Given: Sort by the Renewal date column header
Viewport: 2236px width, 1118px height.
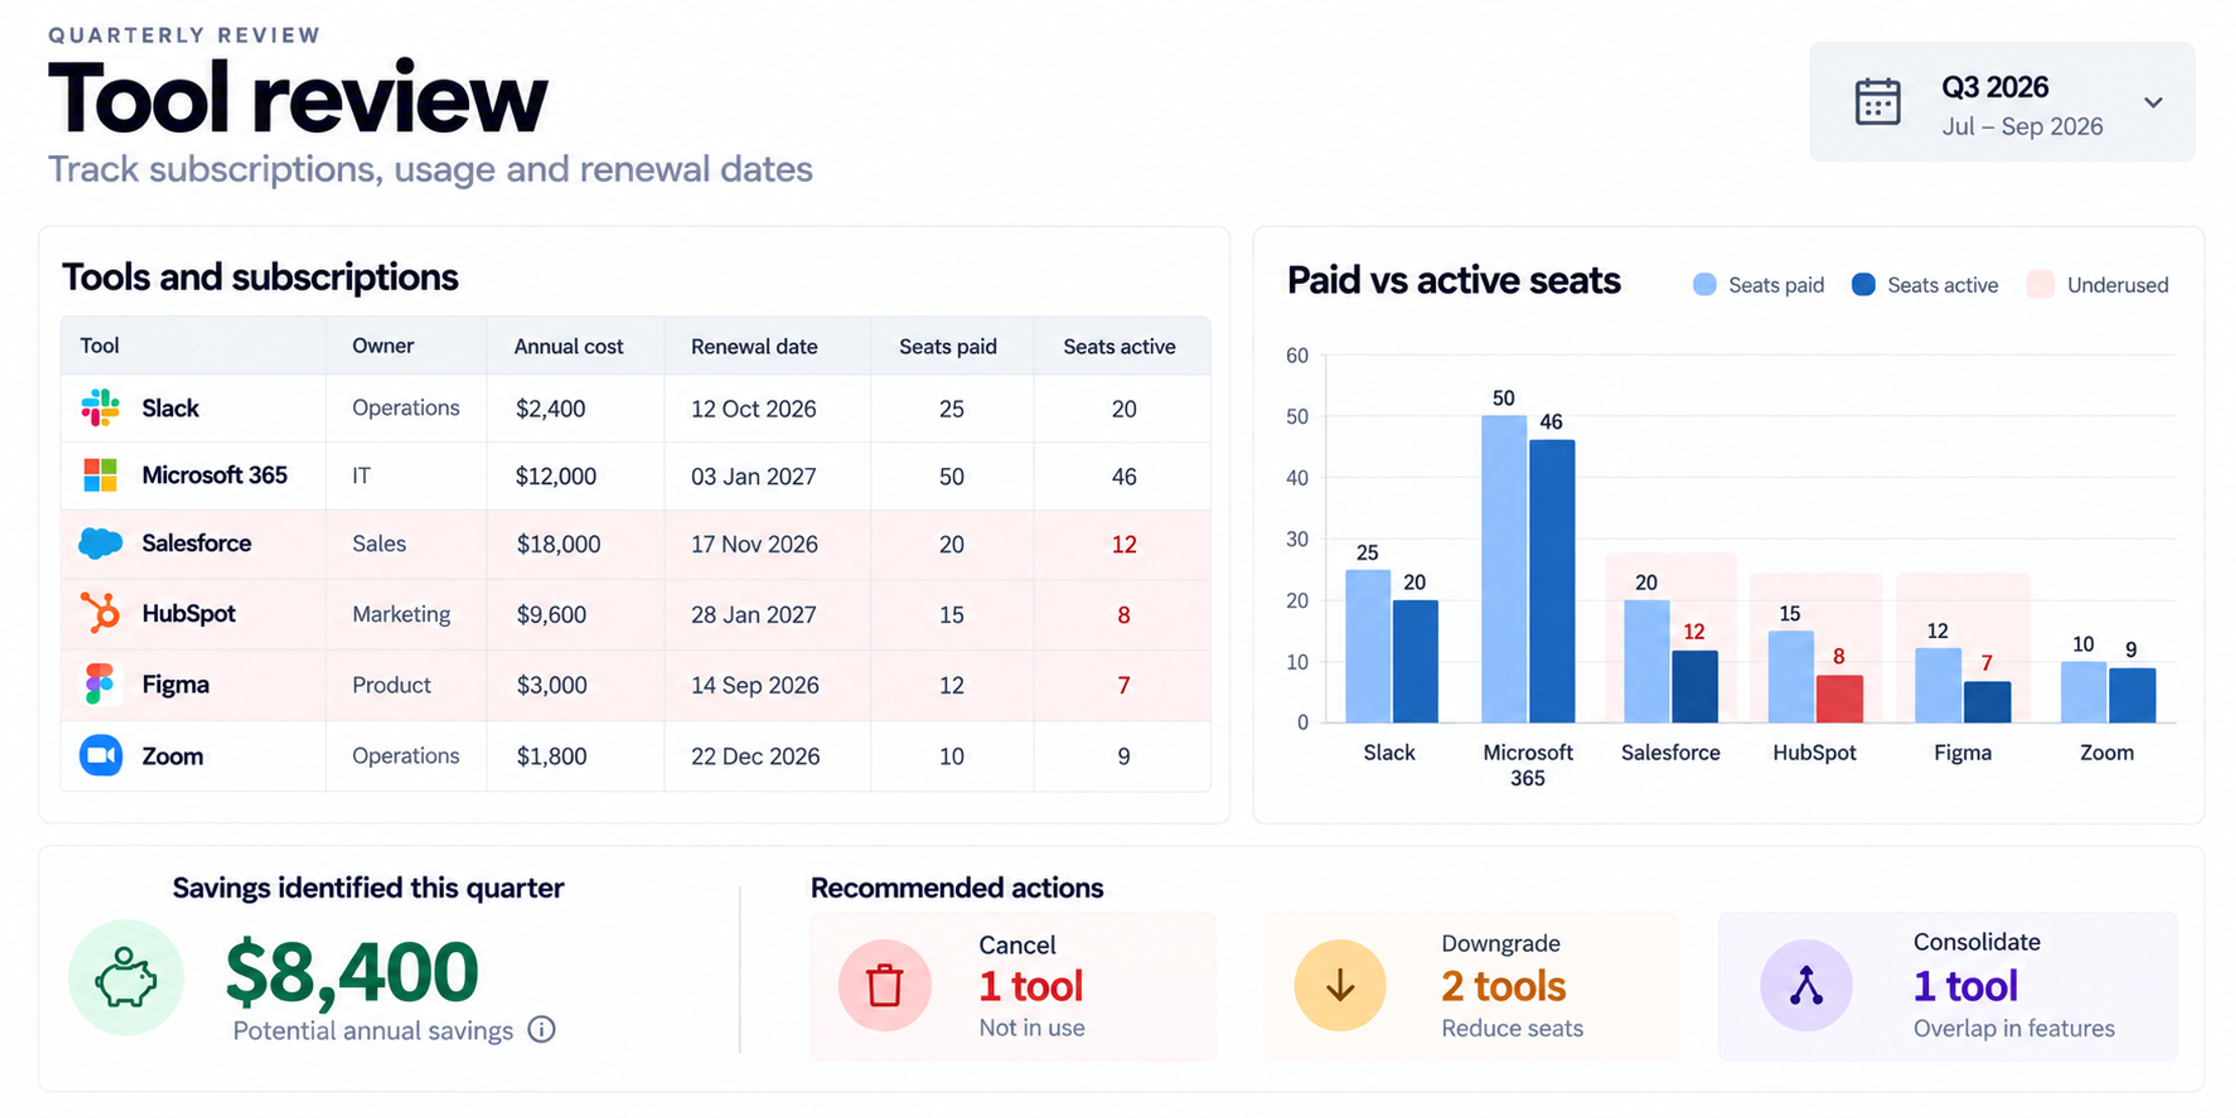Looking at the screenshot, I should click(754, 346).
